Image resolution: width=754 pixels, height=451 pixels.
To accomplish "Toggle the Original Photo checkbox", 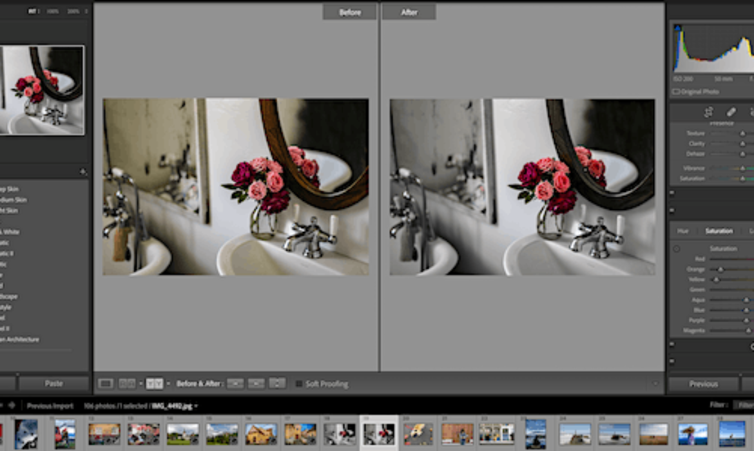I will 676,91.
